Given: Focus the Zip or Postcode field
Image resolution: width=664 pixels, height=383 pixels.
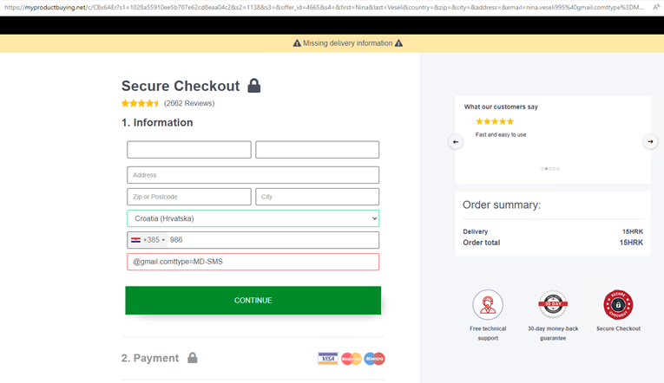Looking at the screenshot, I should click(188, 197).
